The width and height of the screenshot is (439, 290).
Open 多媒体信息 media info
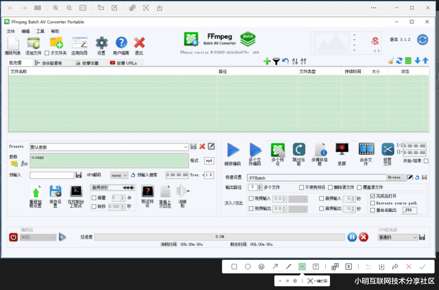pos(320,149)
